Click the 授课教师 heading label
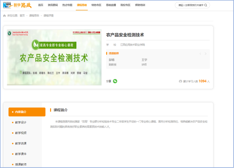 114,54
